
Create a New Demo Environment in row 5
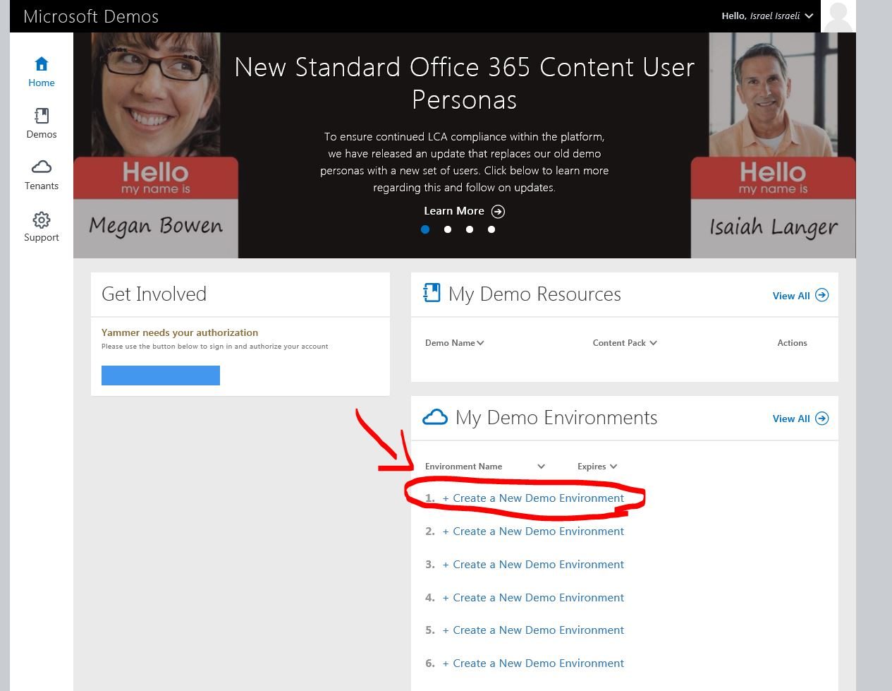pyautogui.click(x=533, y=630)
